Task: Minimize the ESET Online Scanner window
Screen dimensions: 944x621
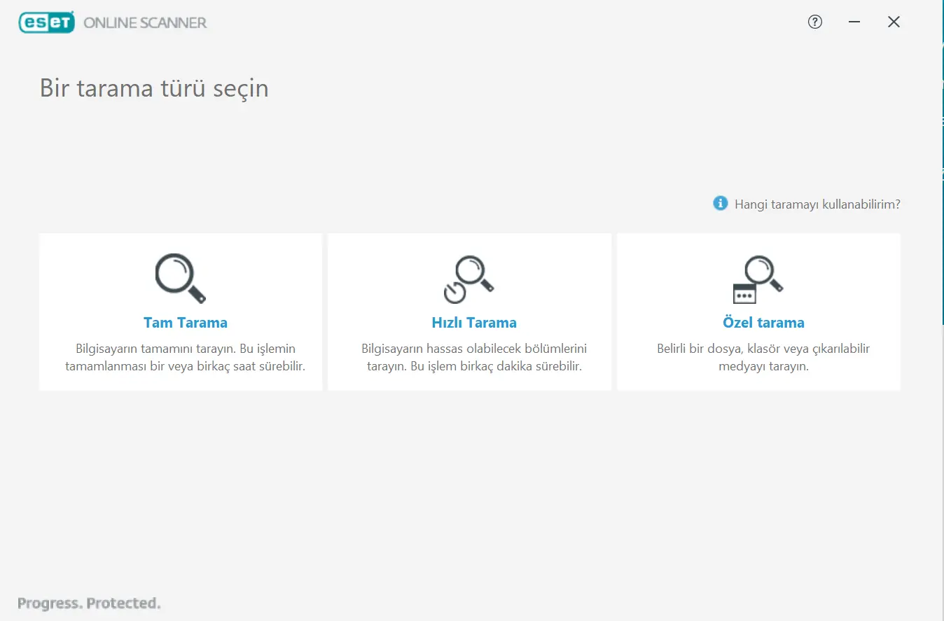Action: point(854,22)
